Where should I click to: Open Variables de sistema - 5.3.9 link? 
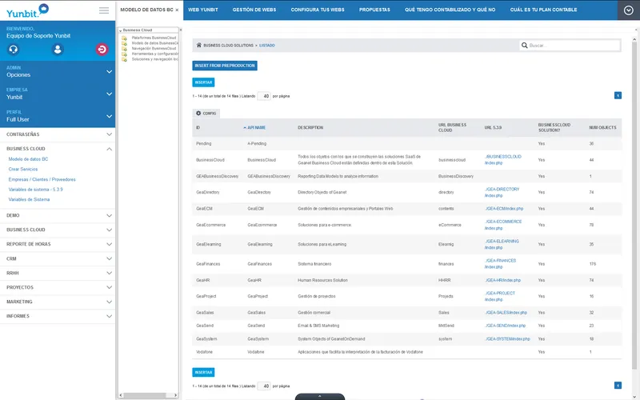point(35,190)
